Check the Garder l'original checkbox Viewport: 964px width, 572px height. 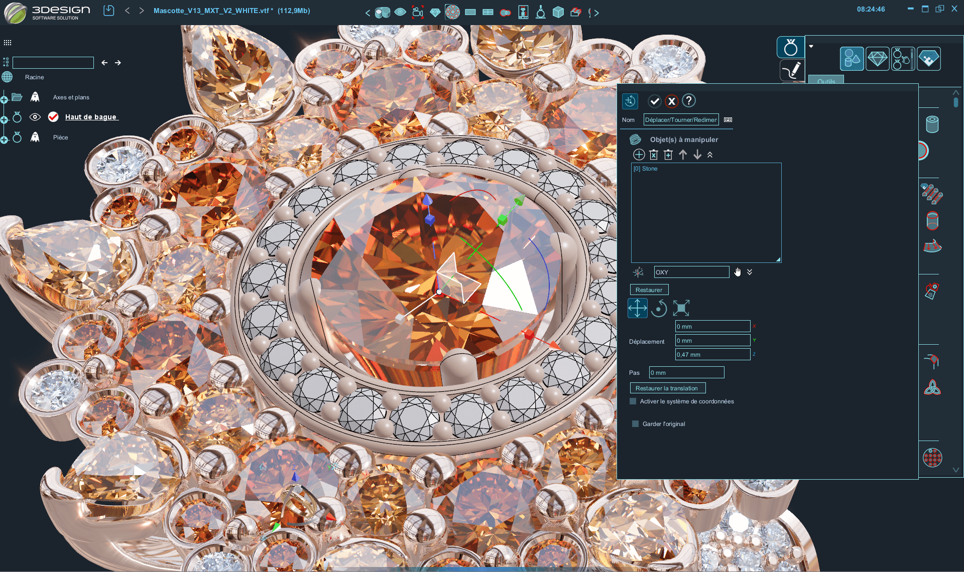coord(634,423)
